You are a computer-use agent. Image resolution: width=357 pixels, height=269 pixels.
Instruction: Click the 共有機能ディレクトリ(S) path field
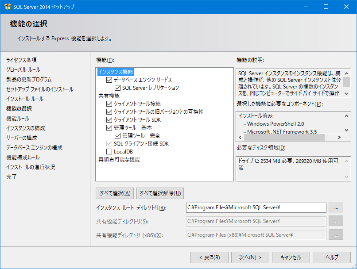(x=256, y=221)
